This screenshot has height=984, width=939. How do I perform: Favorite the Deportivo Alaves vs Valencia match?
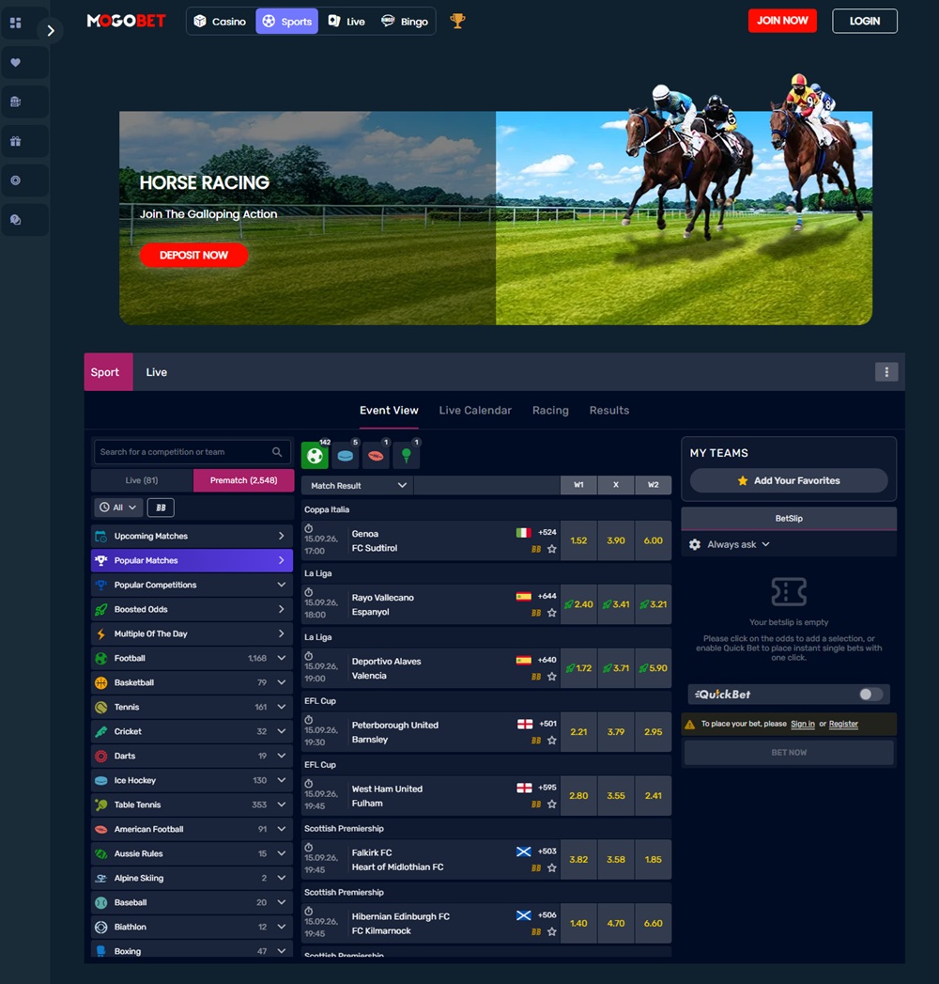pos(551,677)
